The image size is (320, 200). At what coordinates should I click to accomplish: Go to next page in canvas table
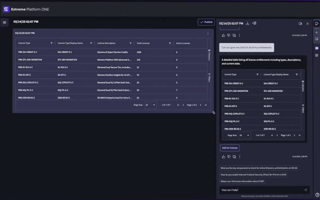tap(200, 105)
